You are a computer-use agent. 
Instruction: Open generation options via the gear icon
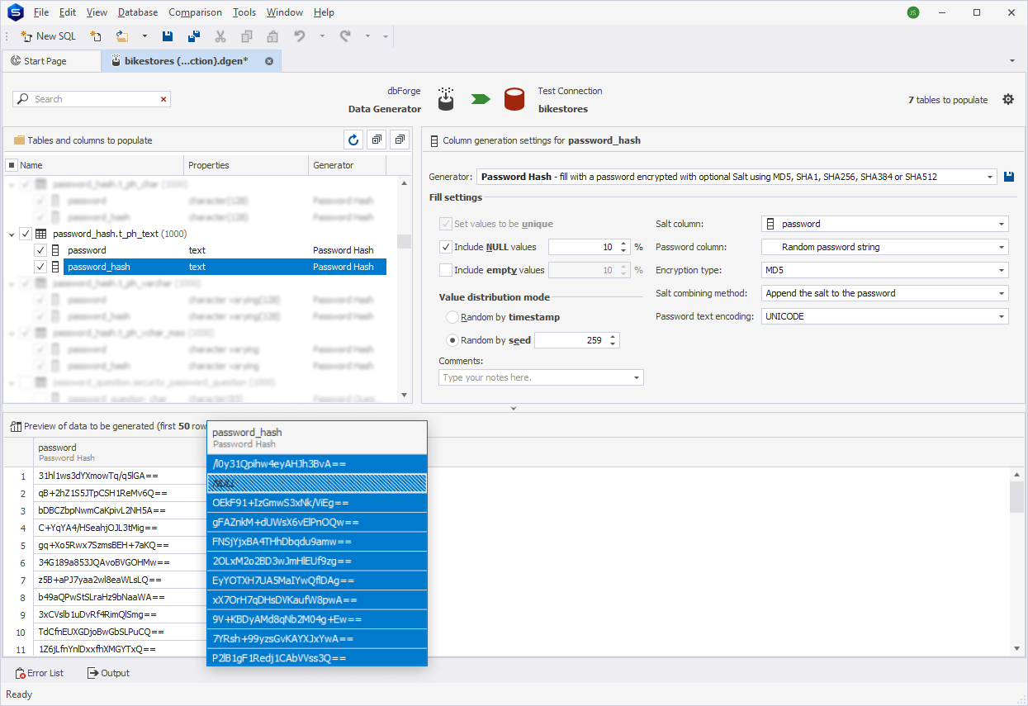(1008, 99)
